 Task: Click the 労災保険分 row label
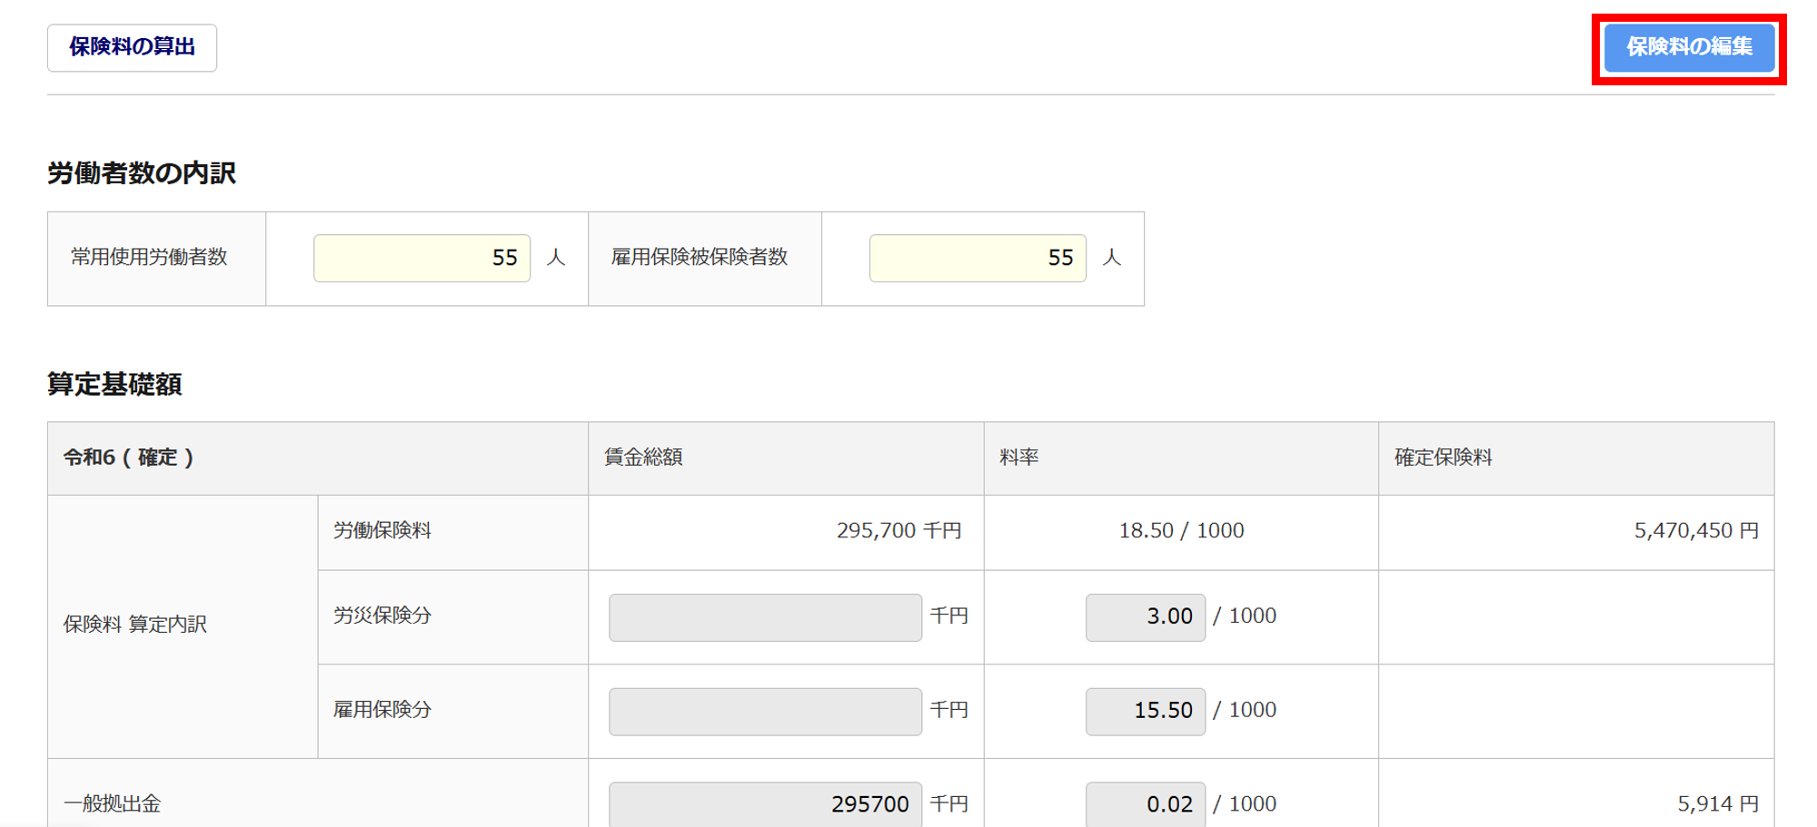pos(382,615)
